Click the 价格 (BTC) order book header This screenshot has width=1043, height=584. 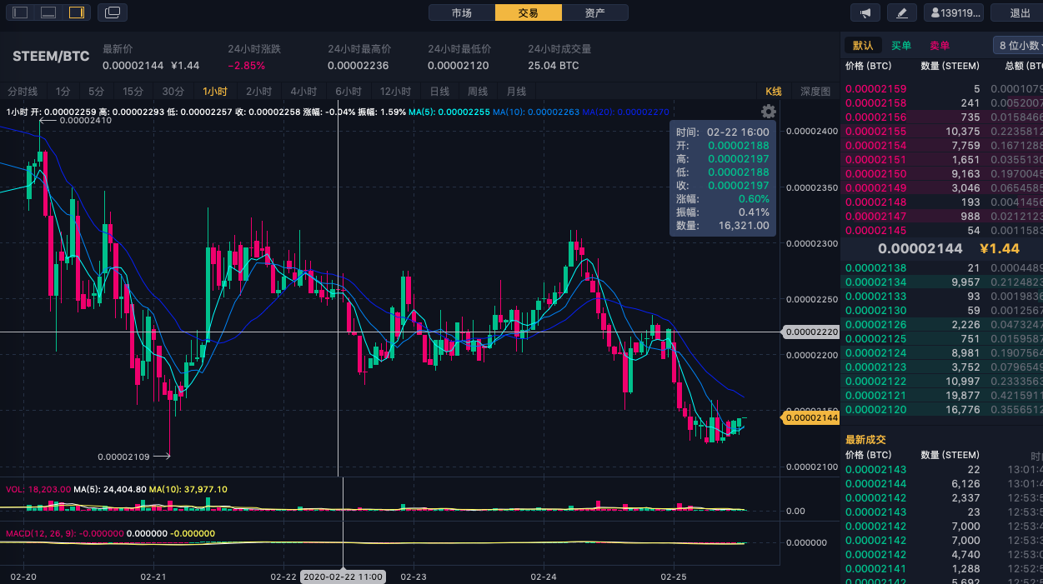[x=868, y=66]
